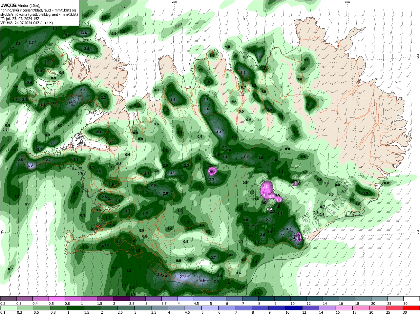Select the 'IT: þri. 23. 07. 2024 15Z' line
Viewport: 420px width, 315px height.
point(19,19)
